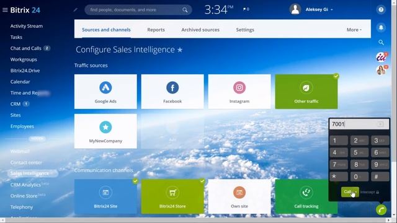Open Tasks in the left menu
This screenshot has height=223, width=397.
[16, 37]
